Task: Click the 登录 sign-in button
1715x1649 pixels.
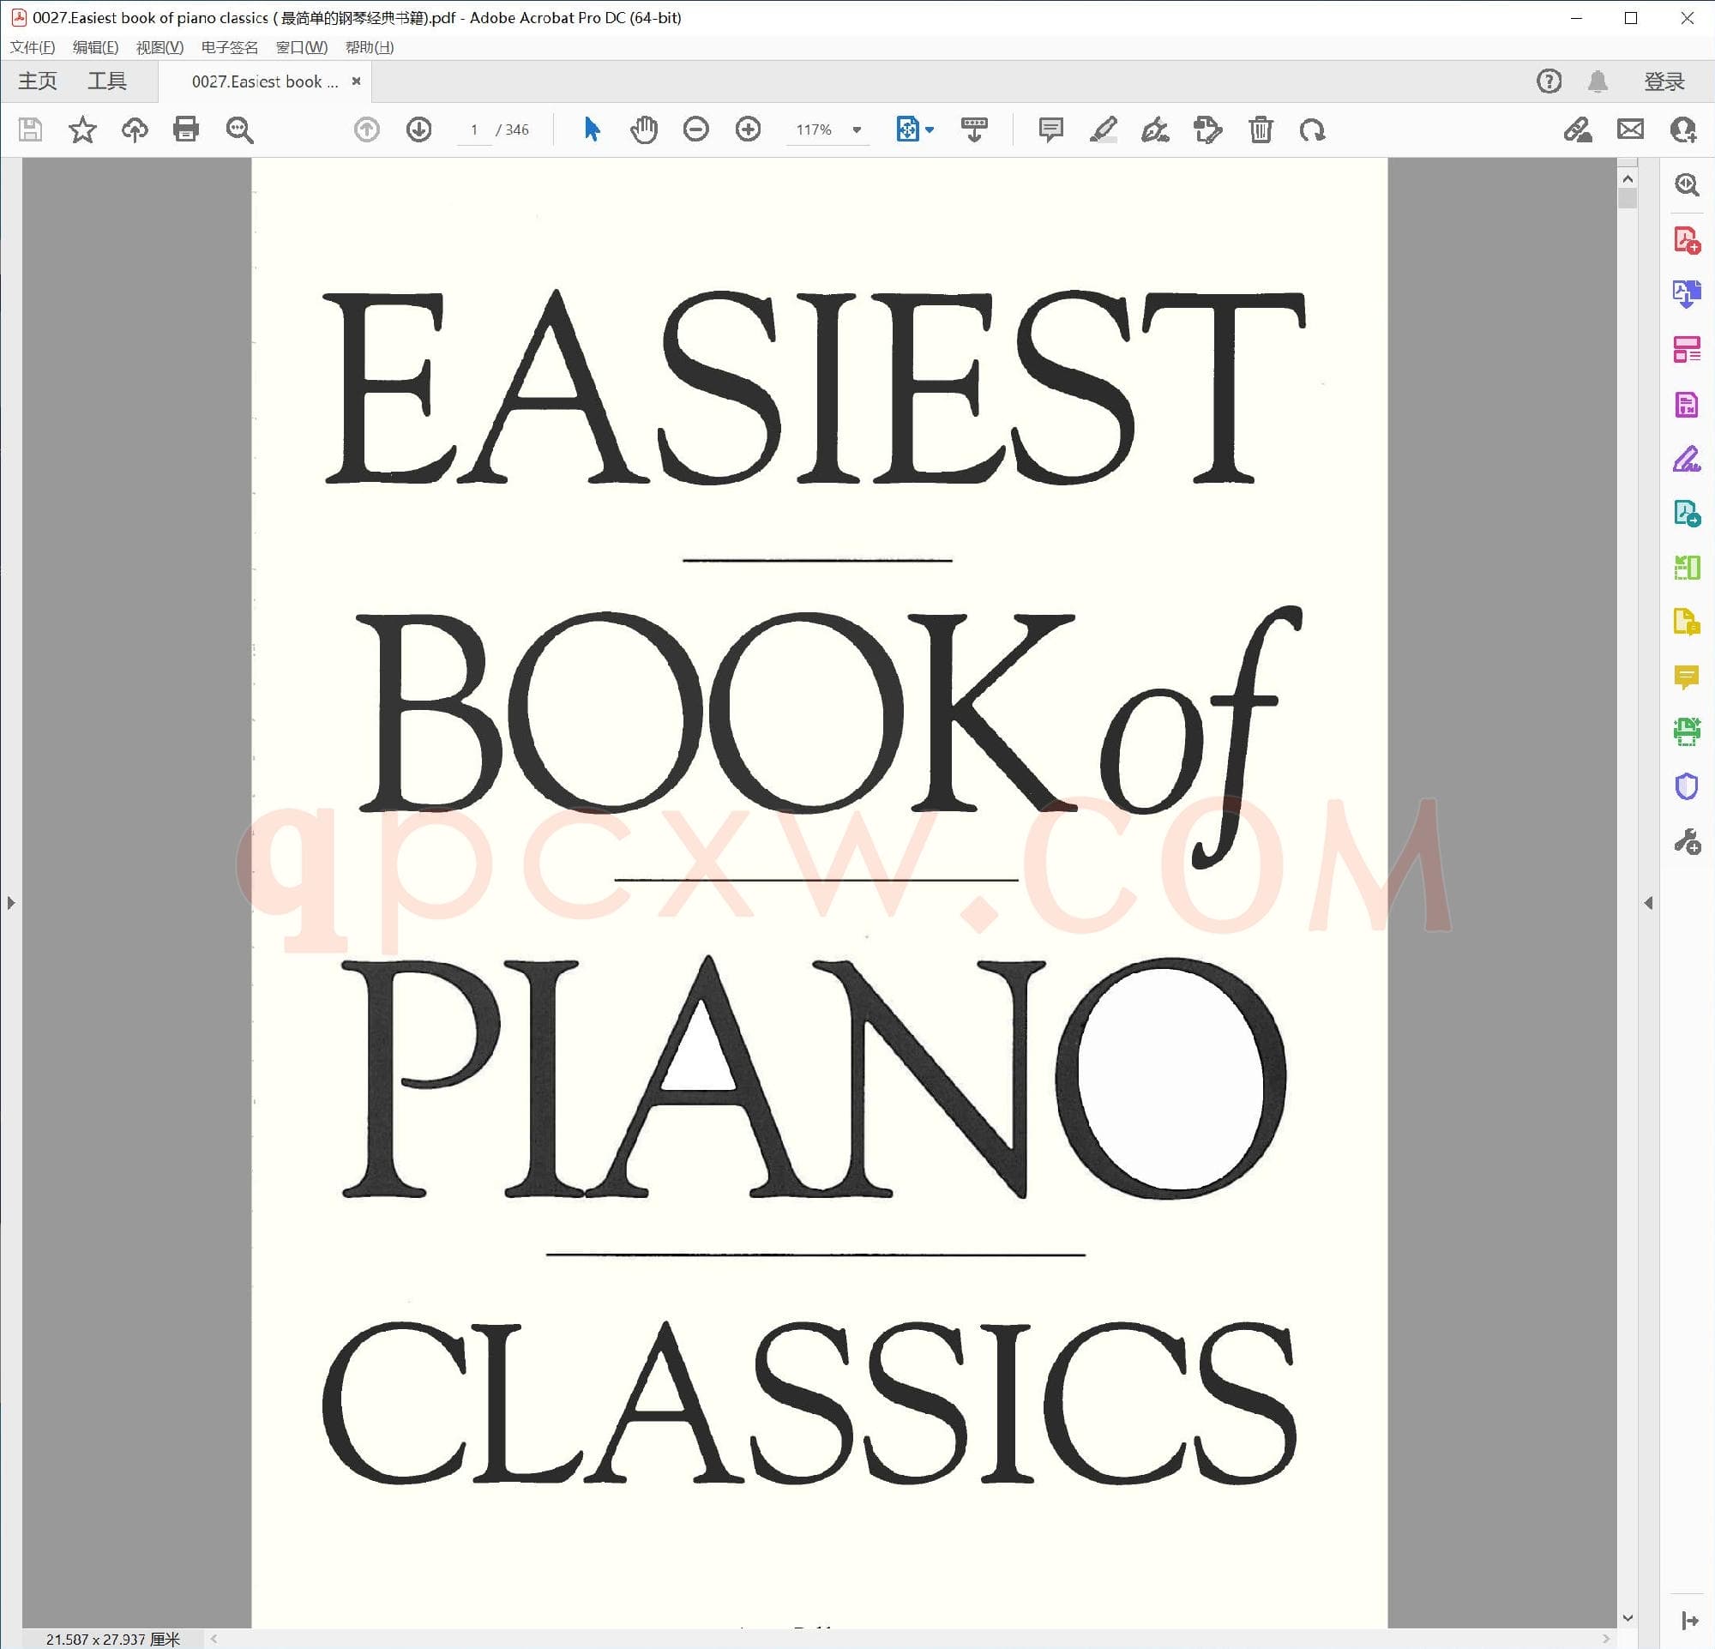Action: [x=1664, y=81]
